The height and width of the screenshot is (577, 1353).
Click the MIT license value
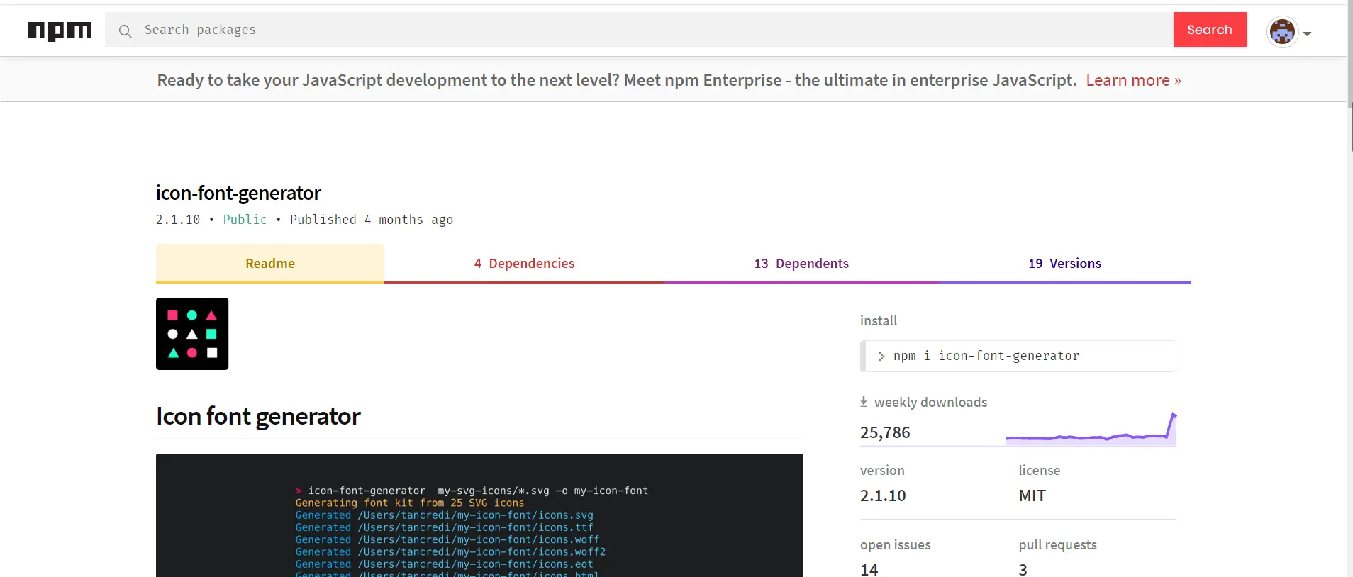pyautogui.click(x=1032, y=495)
